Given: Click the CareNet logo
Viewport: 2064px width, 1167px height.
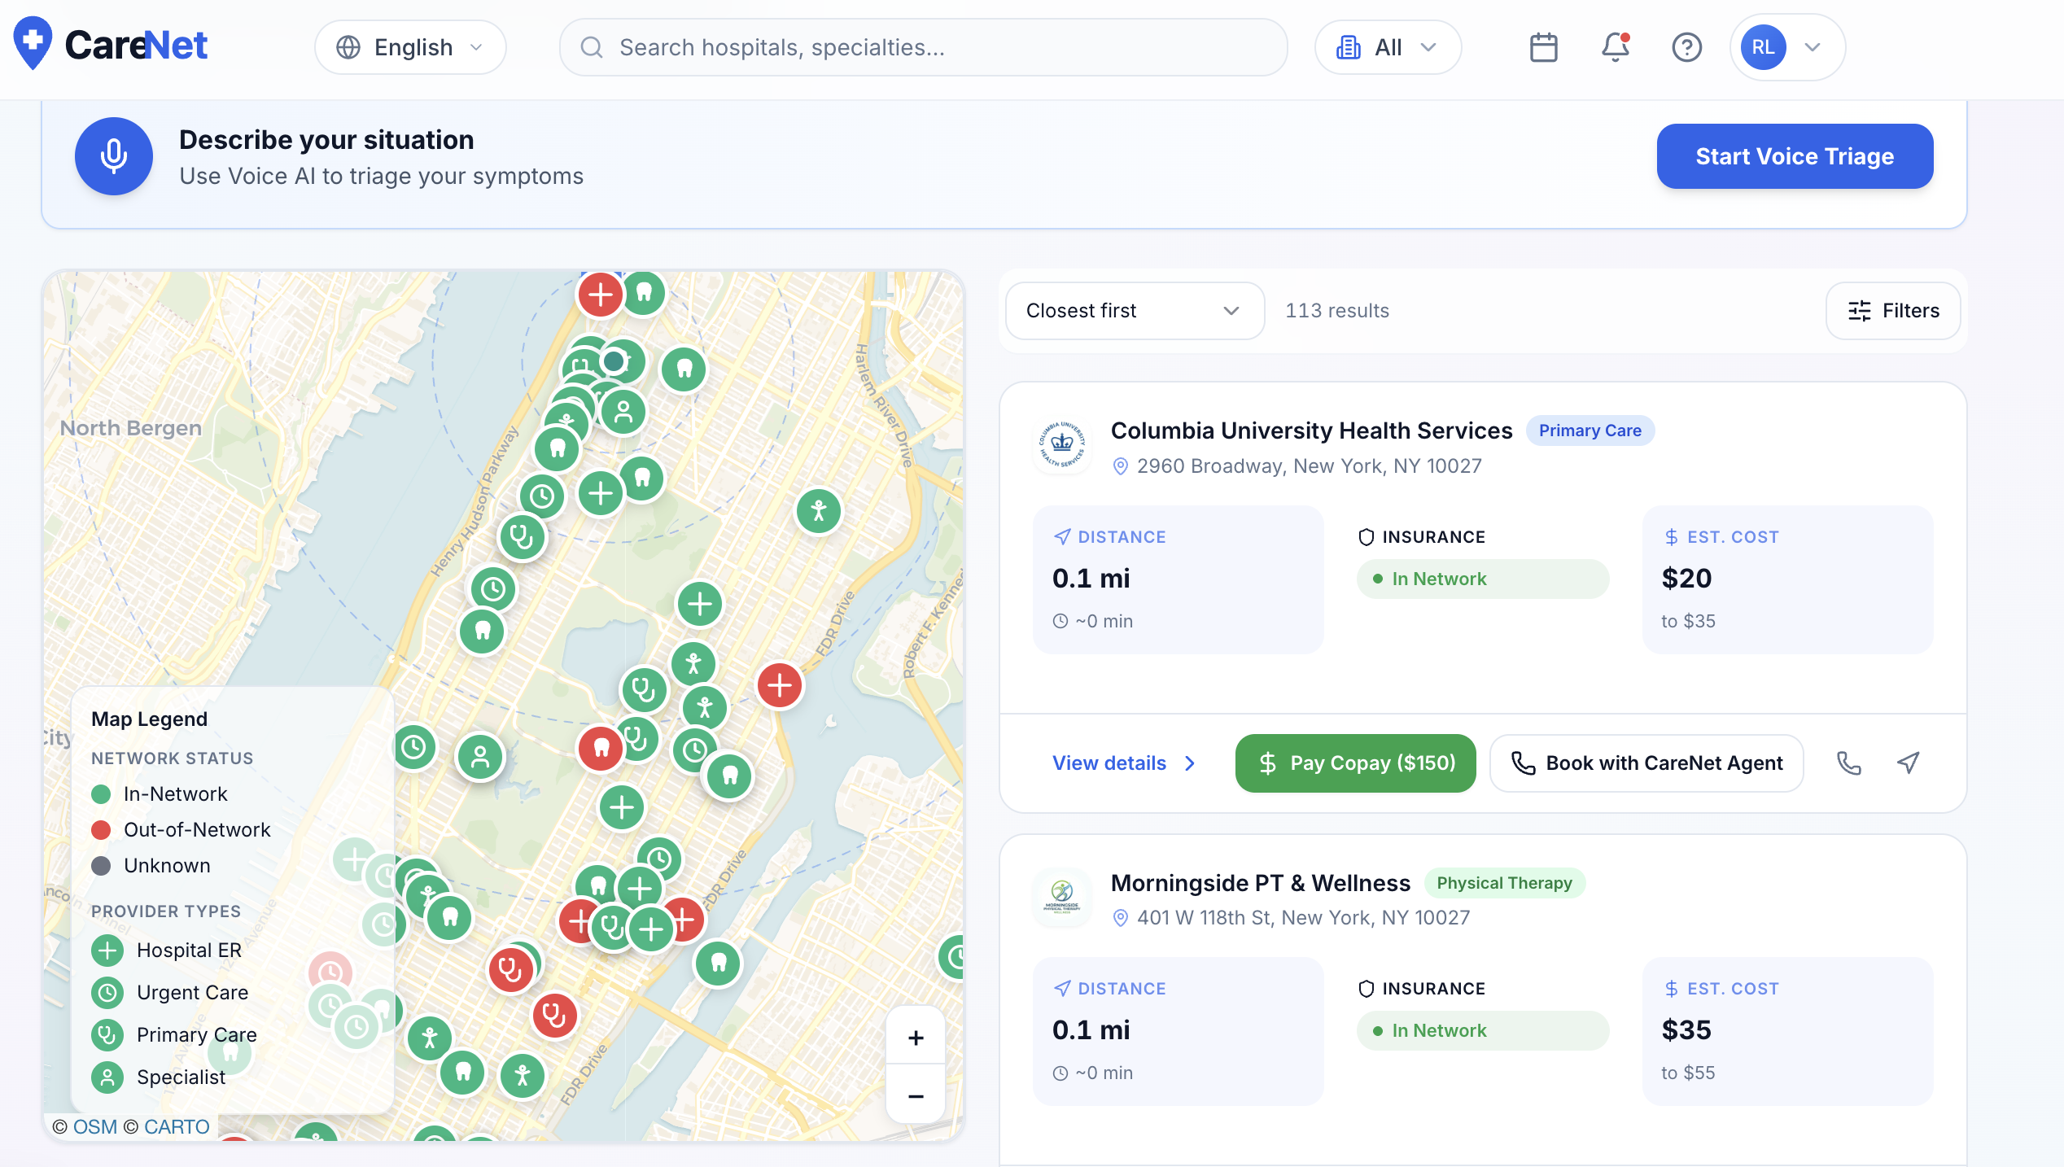Looking at the screenshot, I should 112,45.
